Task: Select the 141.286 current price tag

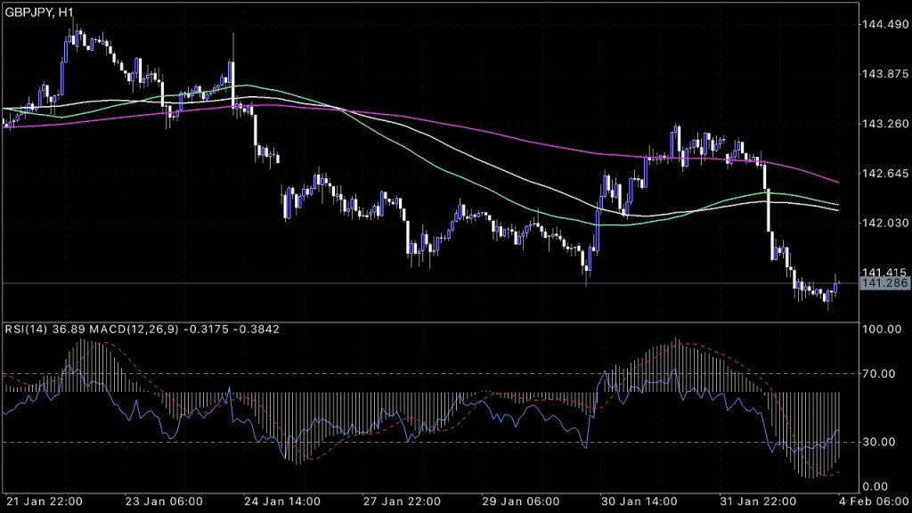Action: click(884, 283)
